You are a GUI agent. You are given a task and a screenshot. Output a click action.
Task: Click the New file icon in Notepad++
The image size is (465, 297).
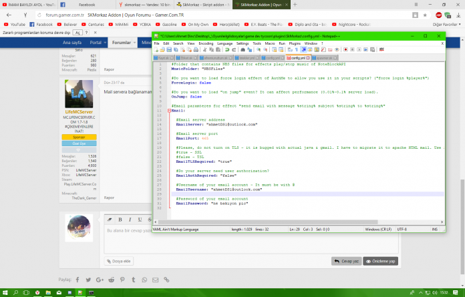pyautogui.click(x=156, y=50)
